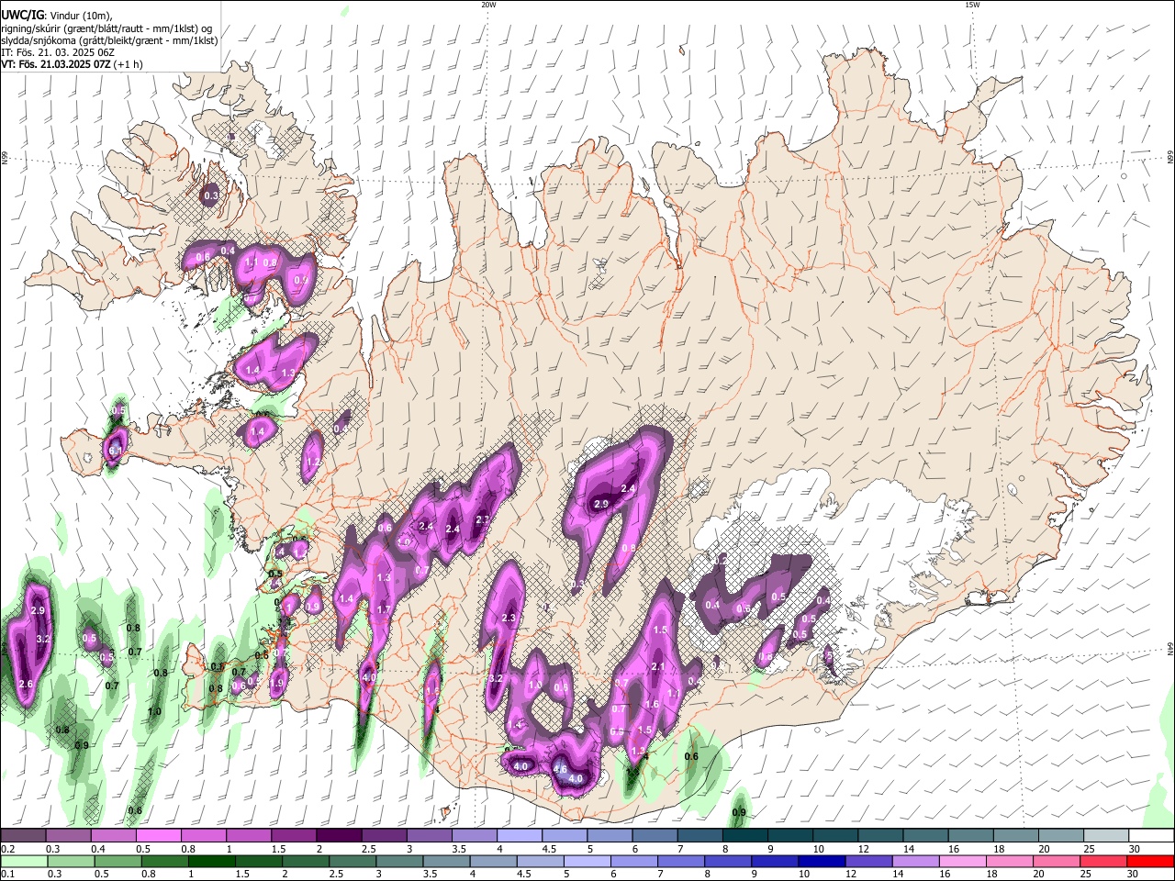Click the 'IT: Fös. 21. 03. 2025 06Z' line
Image resolution: width=1175 pixels, height=881 pixels.
click(x=57, y=52)
